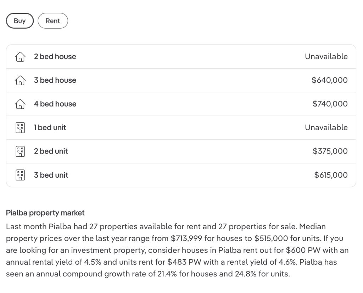
Task: Click the building icon beside 2 bed unit
Action: [20, 151]
